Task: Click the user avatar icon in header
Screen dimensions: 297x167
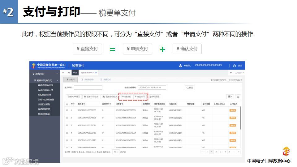Action: click(180, 66)
